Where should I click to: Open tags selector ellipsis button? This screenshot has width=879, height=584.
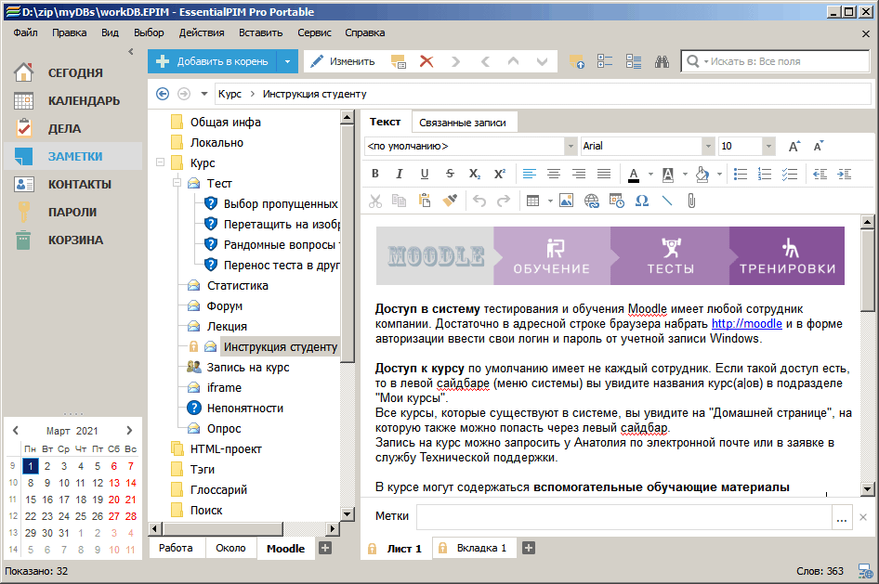pos(842,517)
